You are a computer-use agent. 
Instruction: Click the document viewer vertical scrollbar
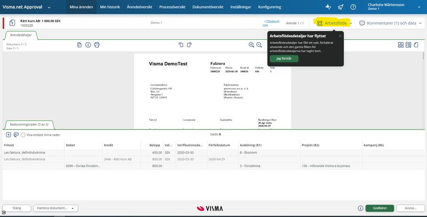(x=423, y=55)
